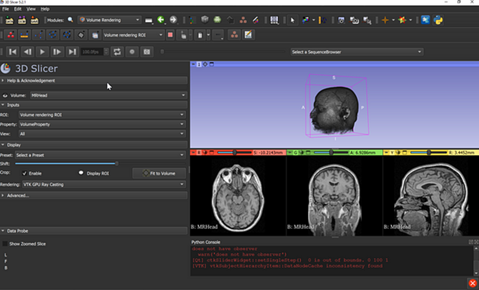Jump to the first sequence frame

pos(13,51)
